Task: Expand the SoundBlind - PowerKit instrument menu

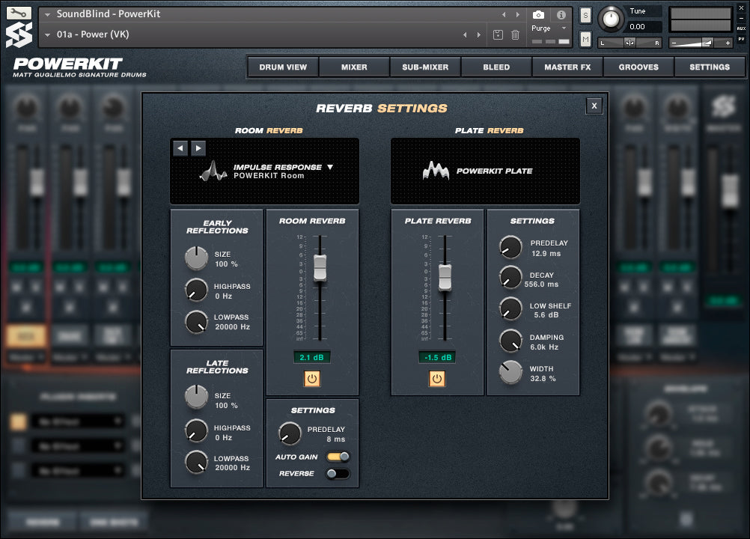Action: coord(47,14)
